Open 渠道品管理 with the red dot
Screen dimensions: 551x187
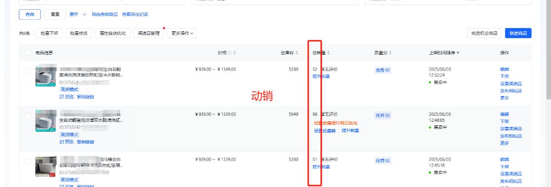pyautogui.click(x=148, y=33)
